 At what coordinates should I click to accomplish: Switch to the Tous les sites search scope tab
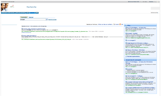click(24, 17)
